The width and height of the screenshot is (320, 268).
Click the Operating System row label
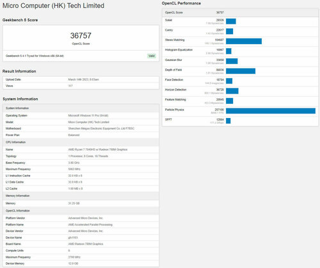(17, 115)
